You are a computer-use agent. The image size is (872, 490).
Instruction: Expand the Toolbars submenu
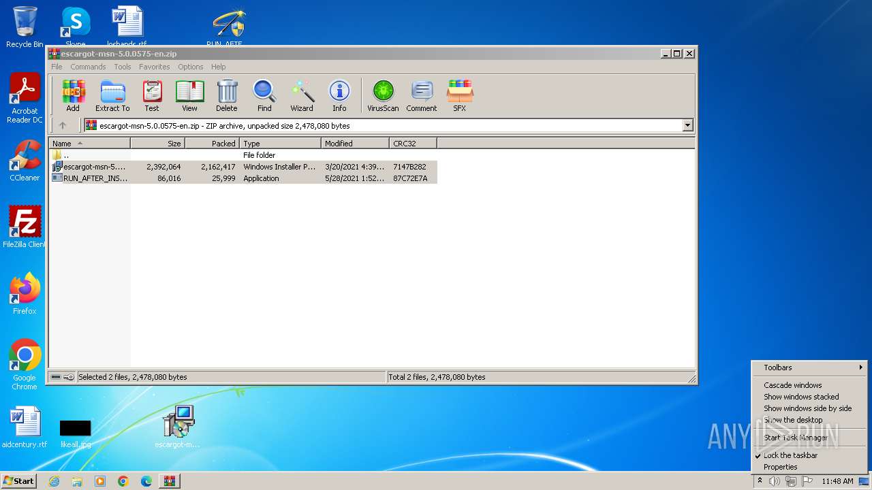tap(810, 367)
